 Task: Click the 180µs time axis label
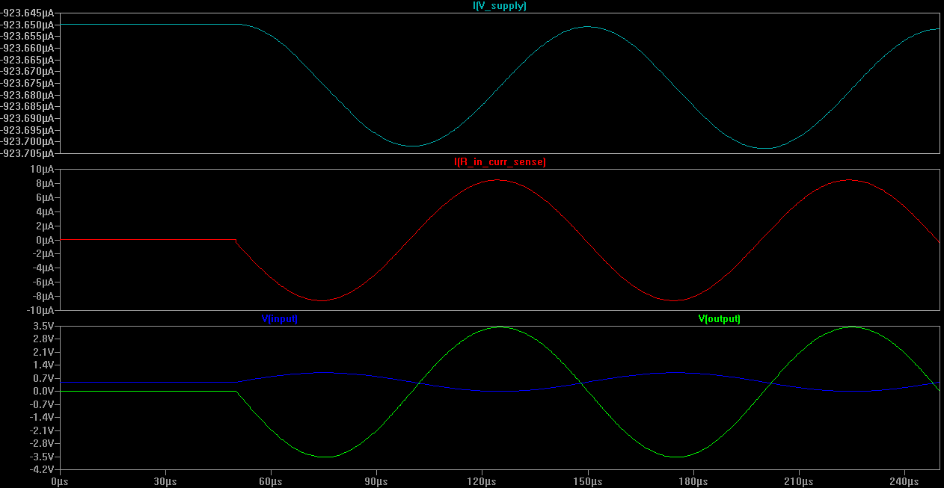pyautogui.click(x=693, y=481)
